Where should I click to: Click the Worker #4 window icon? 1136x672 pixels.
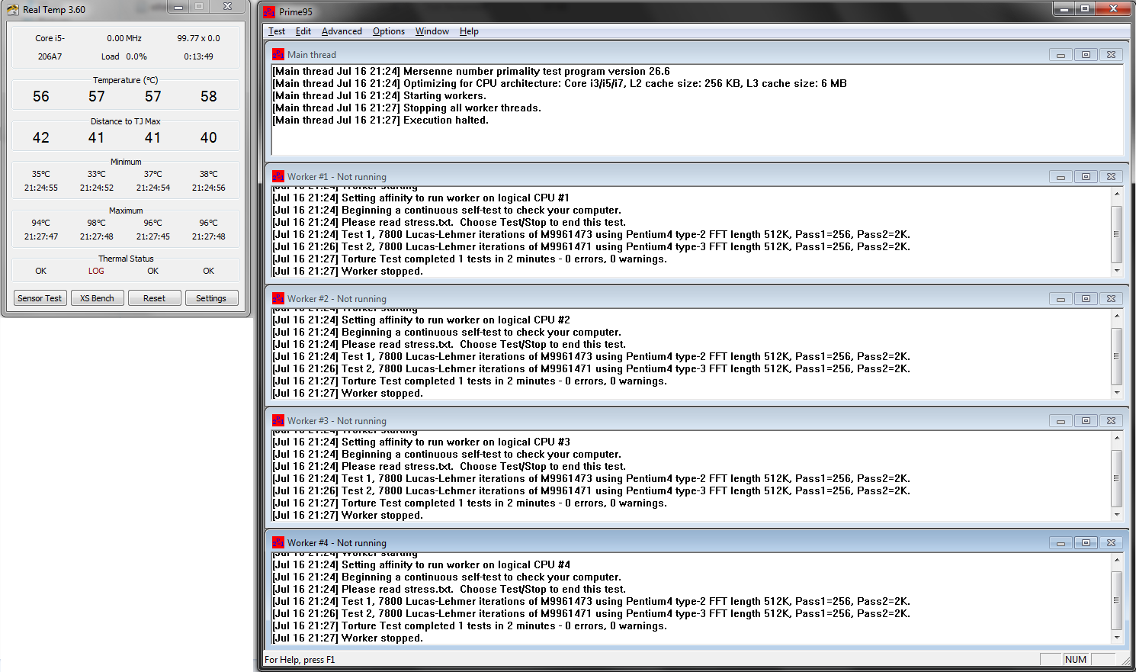tap(278, 542)
